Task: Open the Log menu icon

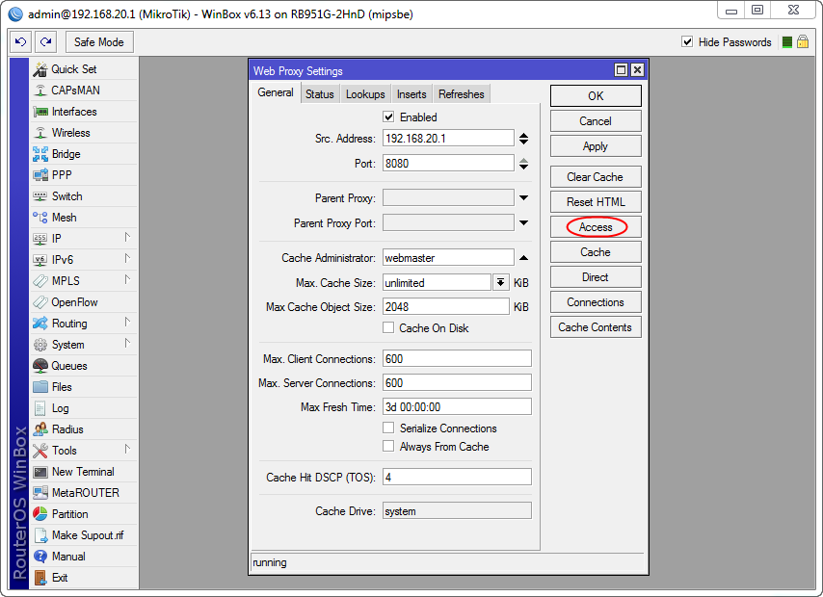Action: point(40,408)
